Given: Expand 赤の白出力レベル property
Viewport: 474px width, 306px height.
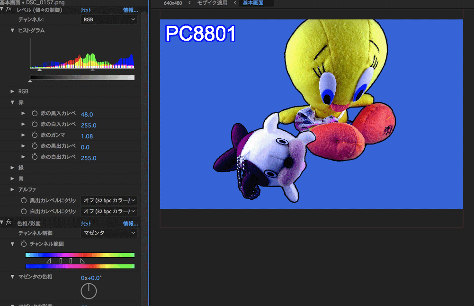Looking at the screenshot, I should click(23, 157).
